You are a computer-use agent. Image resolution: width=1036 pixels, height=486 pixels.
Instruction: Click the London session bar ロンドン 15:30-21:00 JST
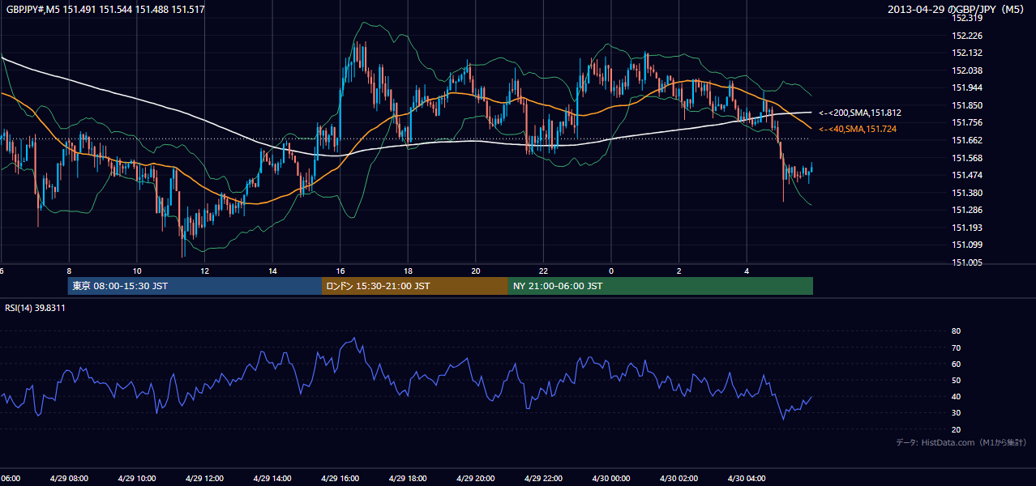pyautogui.click(x=415, y=286)
